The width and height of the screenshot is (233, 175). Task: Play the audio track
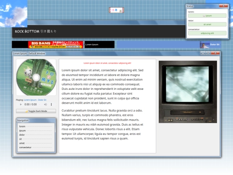point(21,105)
